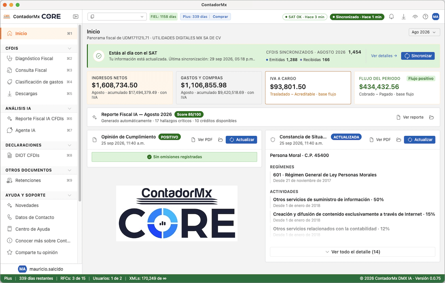
Task: Click the Clasificación de gastos tag icon
Action: 10,82
